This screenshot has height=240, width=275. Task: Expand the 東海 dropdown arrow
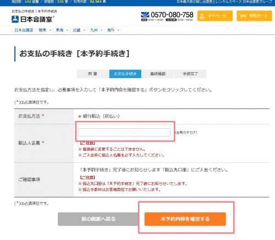pos(67,30)
